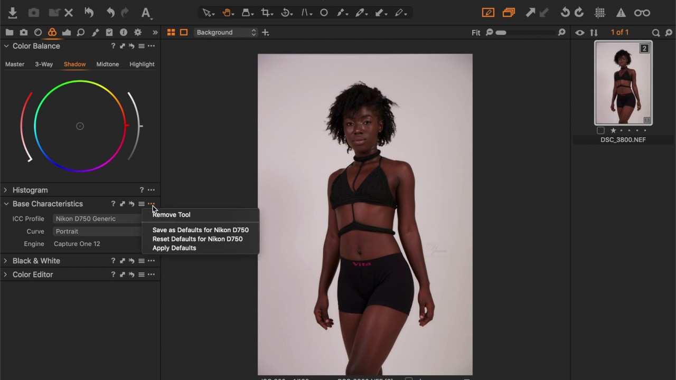Open the Background layer dropdown

pyautogui.click(x=226, y=33)
